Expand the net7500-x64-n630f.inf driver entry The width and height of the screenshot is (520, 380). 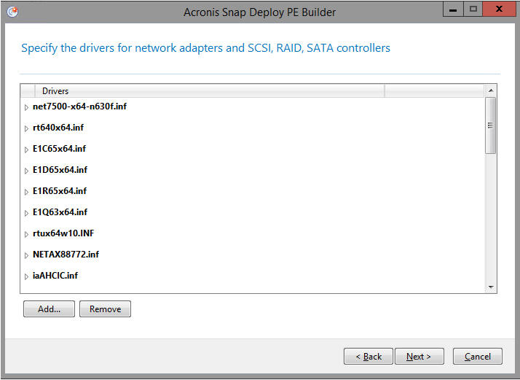tap(26, 107)
